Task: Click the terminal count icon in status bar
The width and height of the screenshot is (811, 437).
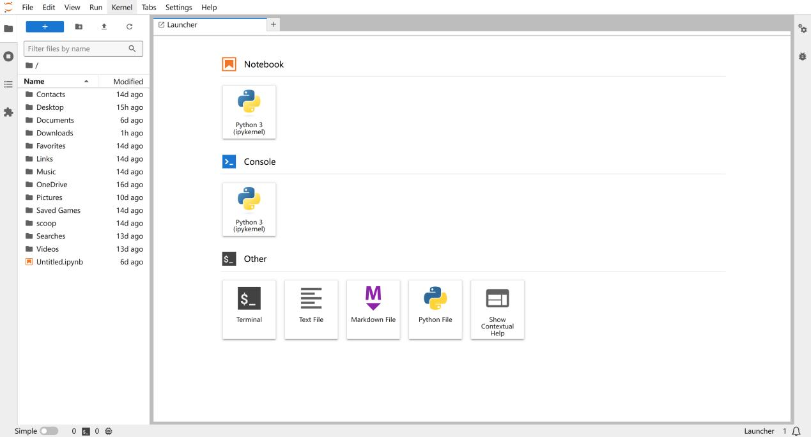Action: pyautogui.click(x=86, y=431)
